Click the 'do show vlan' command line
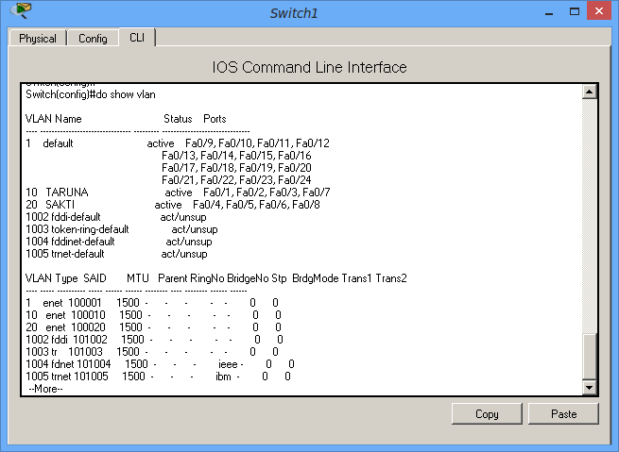Viewport: 619px width, 452px height. pyautogui.click(x=91, y=94)
